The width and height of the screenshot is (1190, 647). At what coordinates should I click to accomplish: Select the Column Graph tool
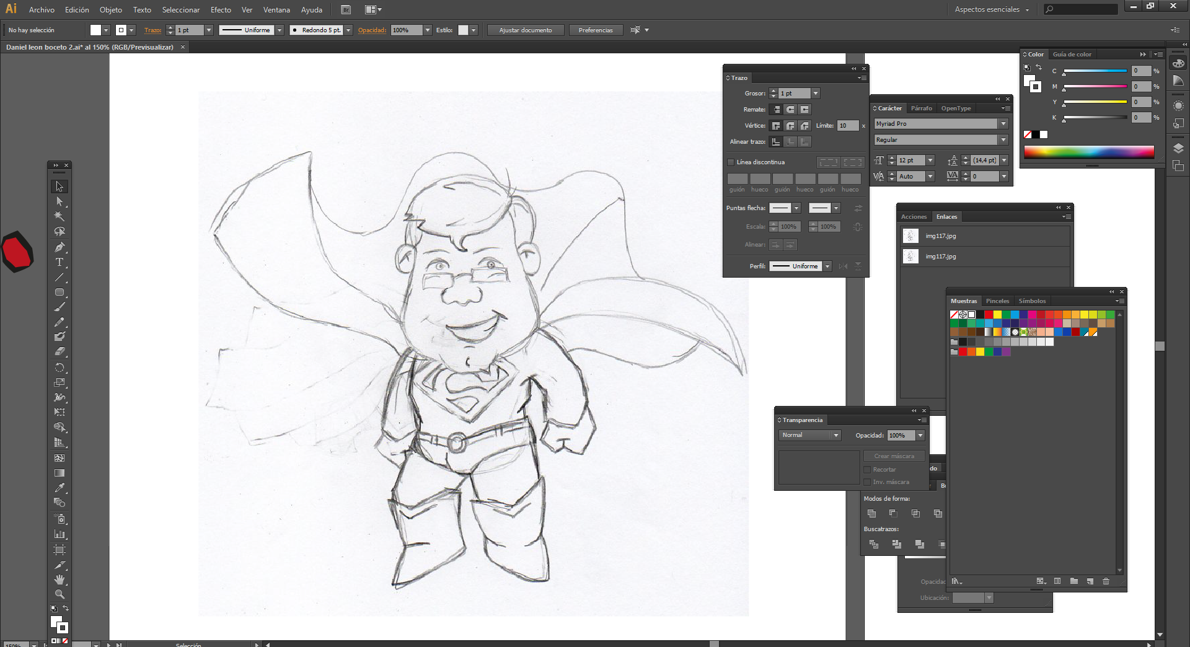(x=59, y=534)
